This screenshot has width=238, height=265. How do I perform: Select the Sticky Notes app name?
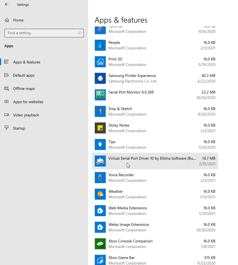tap(119, 125)
